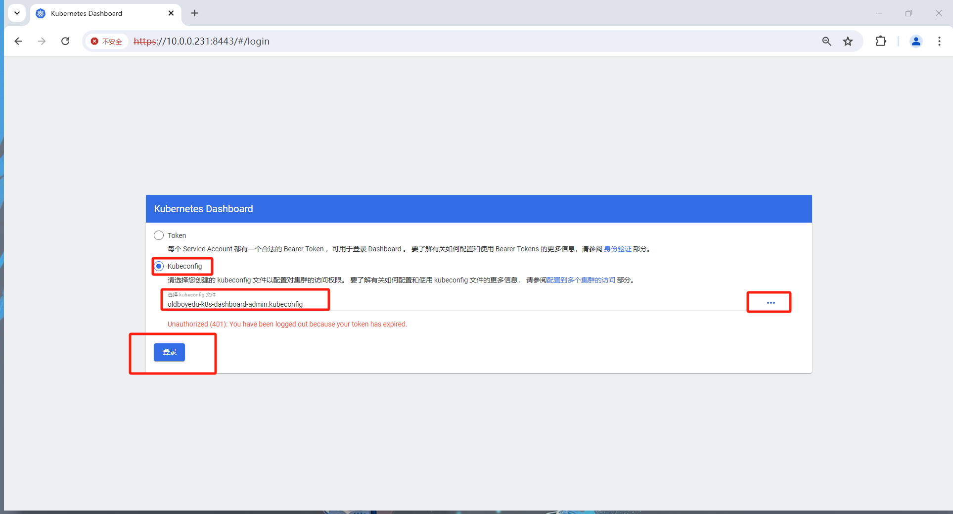953x514 pixels.
Task: Open the tab search dropdown arrow
Action: [17, 13]
